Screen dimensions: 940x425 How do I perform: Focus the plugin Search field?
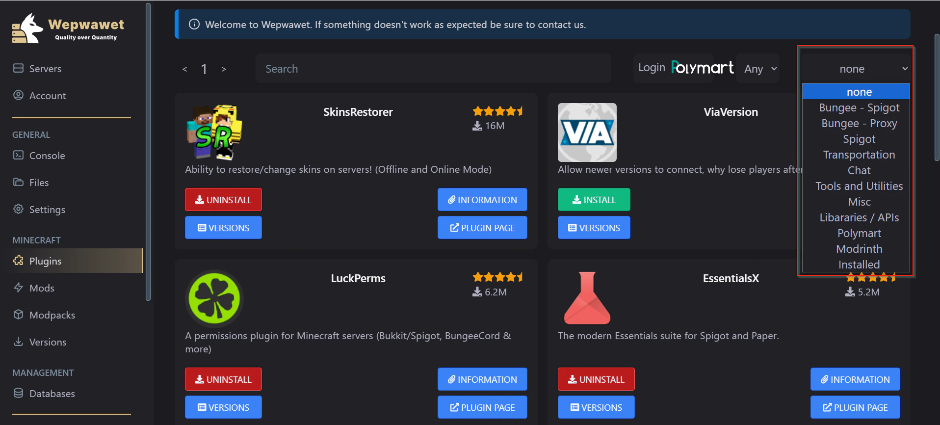coord(433,68)
